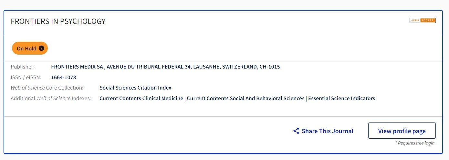Click the words On Hold in the orange pill
This screenshot has width=449, height=160.
pyautogui.click(x=26, y=48)
